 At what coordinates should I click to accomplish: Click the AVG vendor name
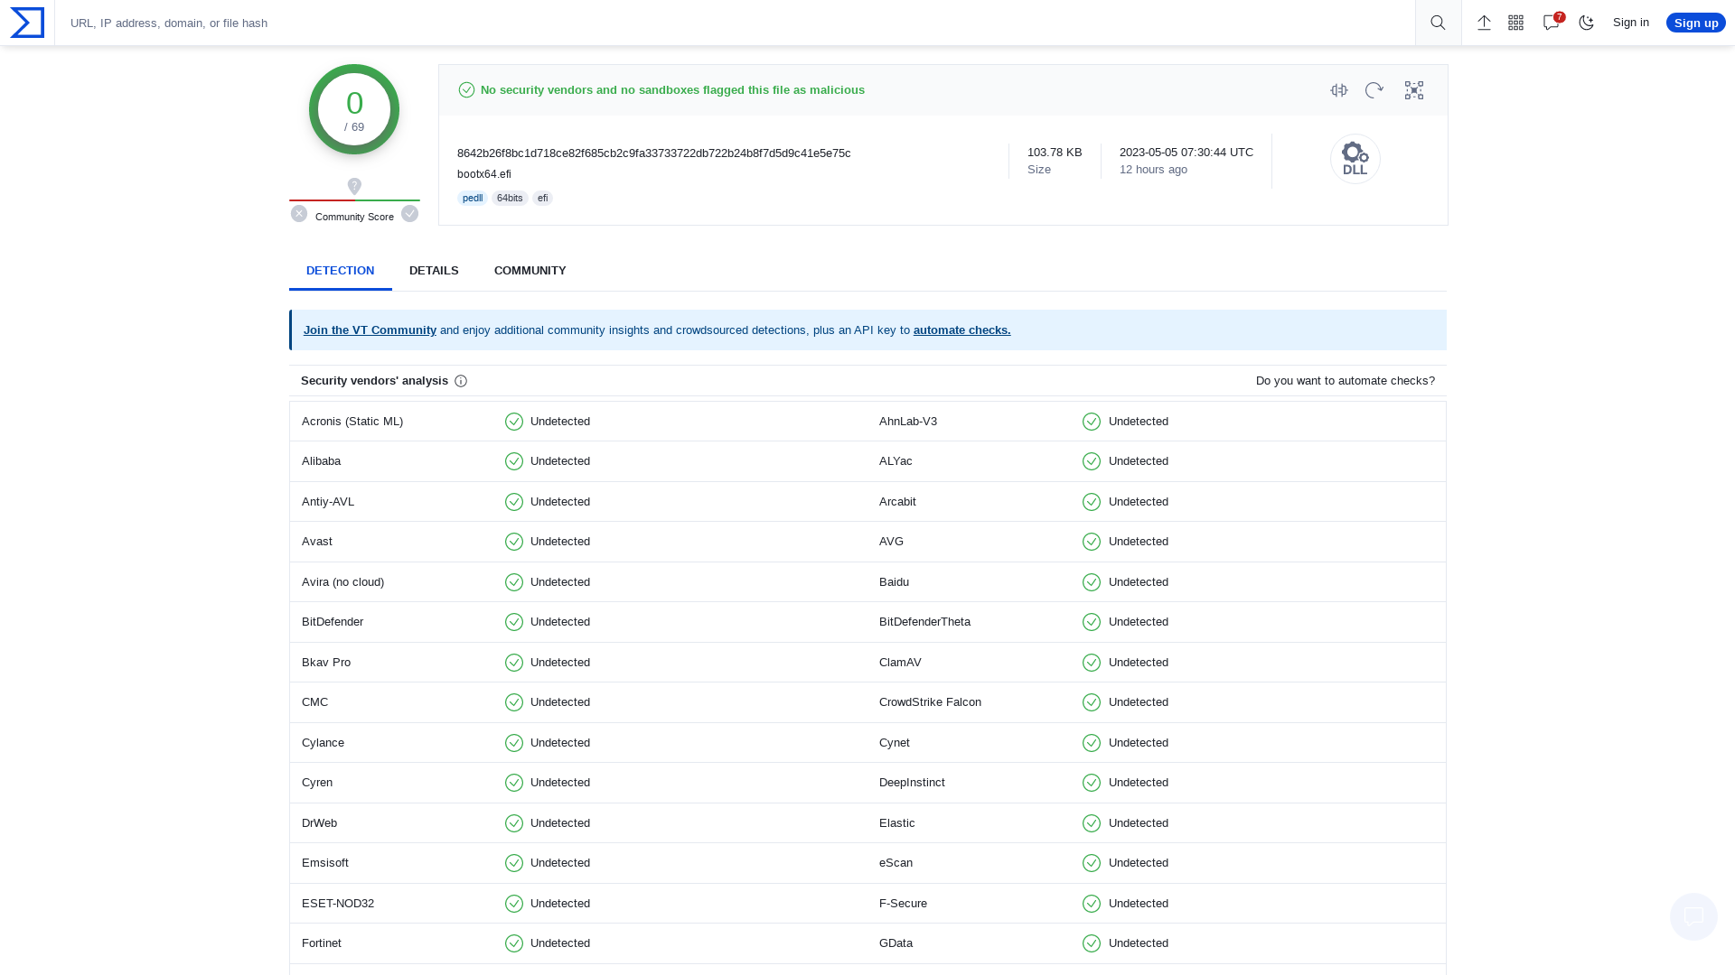tap(891, 542)
